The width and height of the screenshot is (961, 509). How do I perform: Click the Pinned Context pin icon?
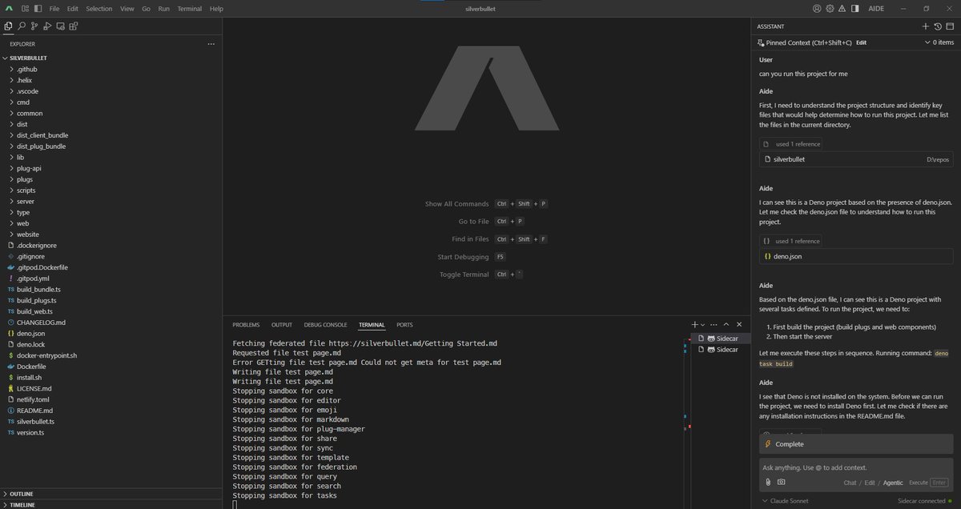(x=761, y=42)
